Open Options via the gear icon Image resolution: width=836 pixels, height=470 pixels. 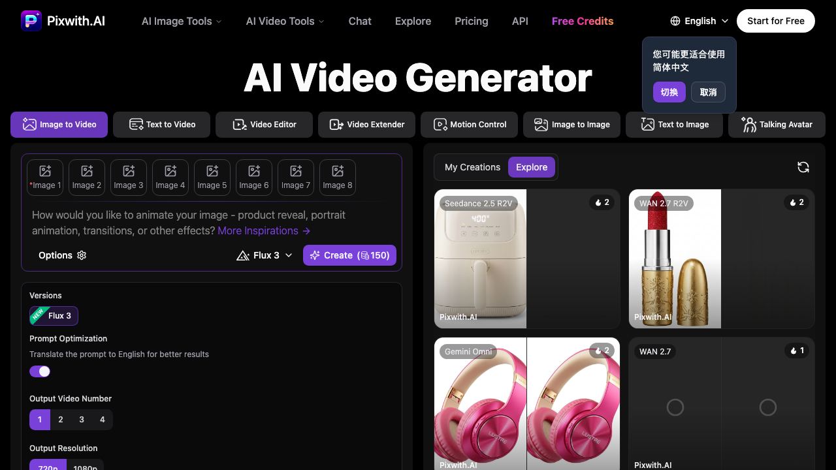82,255
